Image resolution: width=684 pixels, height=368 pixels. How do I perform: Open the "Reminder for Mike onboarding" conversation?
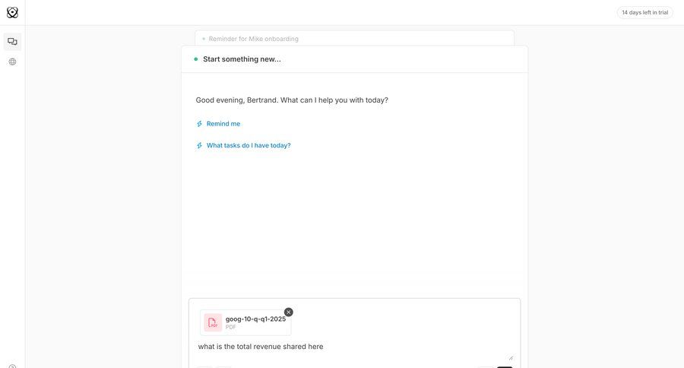[x=254, y=39]
